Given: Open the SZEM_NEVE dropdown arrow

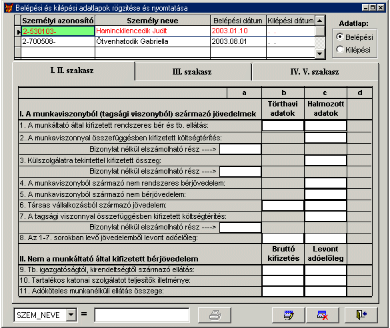Looking at the screenshot, I should [x=71, y=315].
